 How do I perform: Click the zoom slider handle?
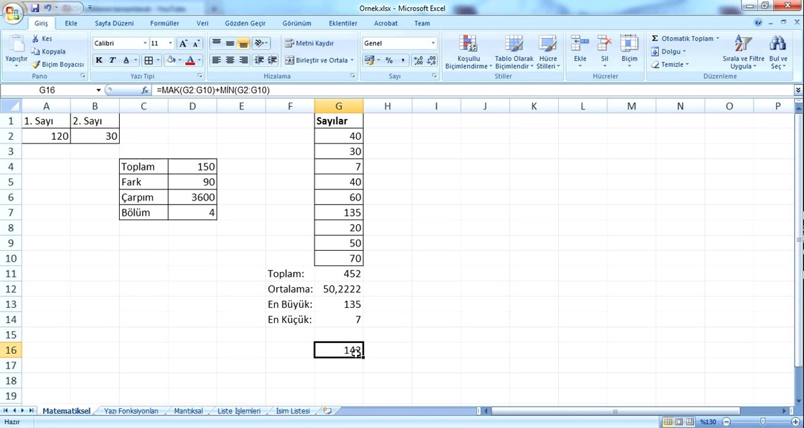pos(763,421)
